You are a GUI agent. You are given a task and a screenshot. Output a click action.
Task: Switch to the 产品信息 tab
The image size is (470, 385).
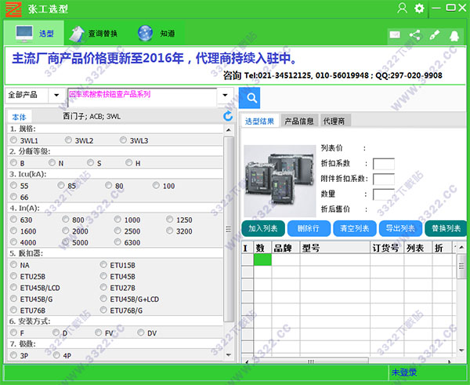point(298,121)
